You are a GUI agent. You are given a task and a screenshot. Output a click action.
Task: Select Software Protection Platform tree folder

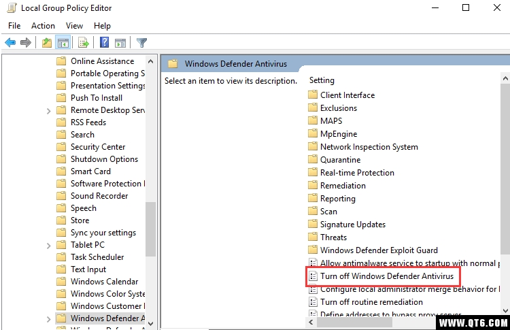point(101,184)
